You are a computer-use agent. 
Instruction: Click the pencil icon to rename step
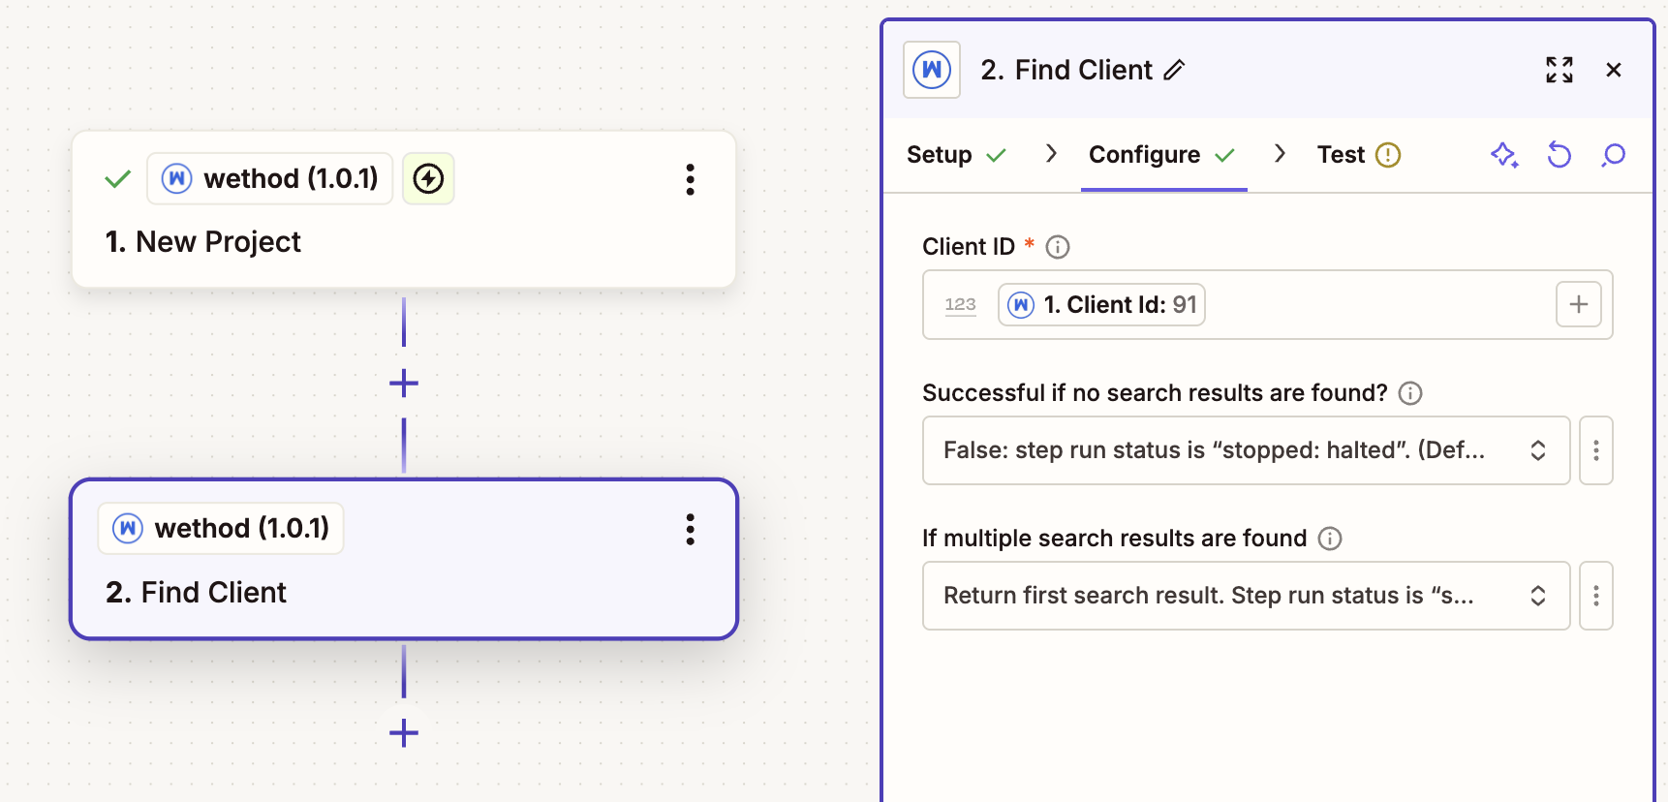(1174, 70)
